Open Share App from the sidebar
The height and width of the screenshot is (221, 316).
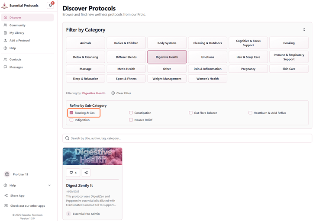pyautogui.click(x=17, y=195)
